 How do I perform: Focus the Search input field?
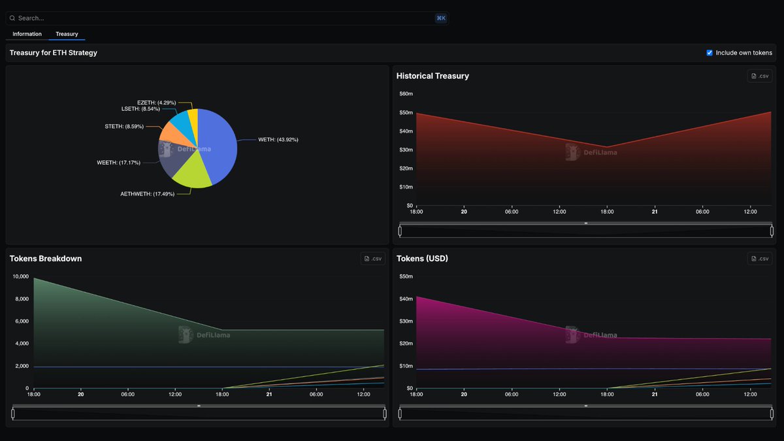click(227, 18)
